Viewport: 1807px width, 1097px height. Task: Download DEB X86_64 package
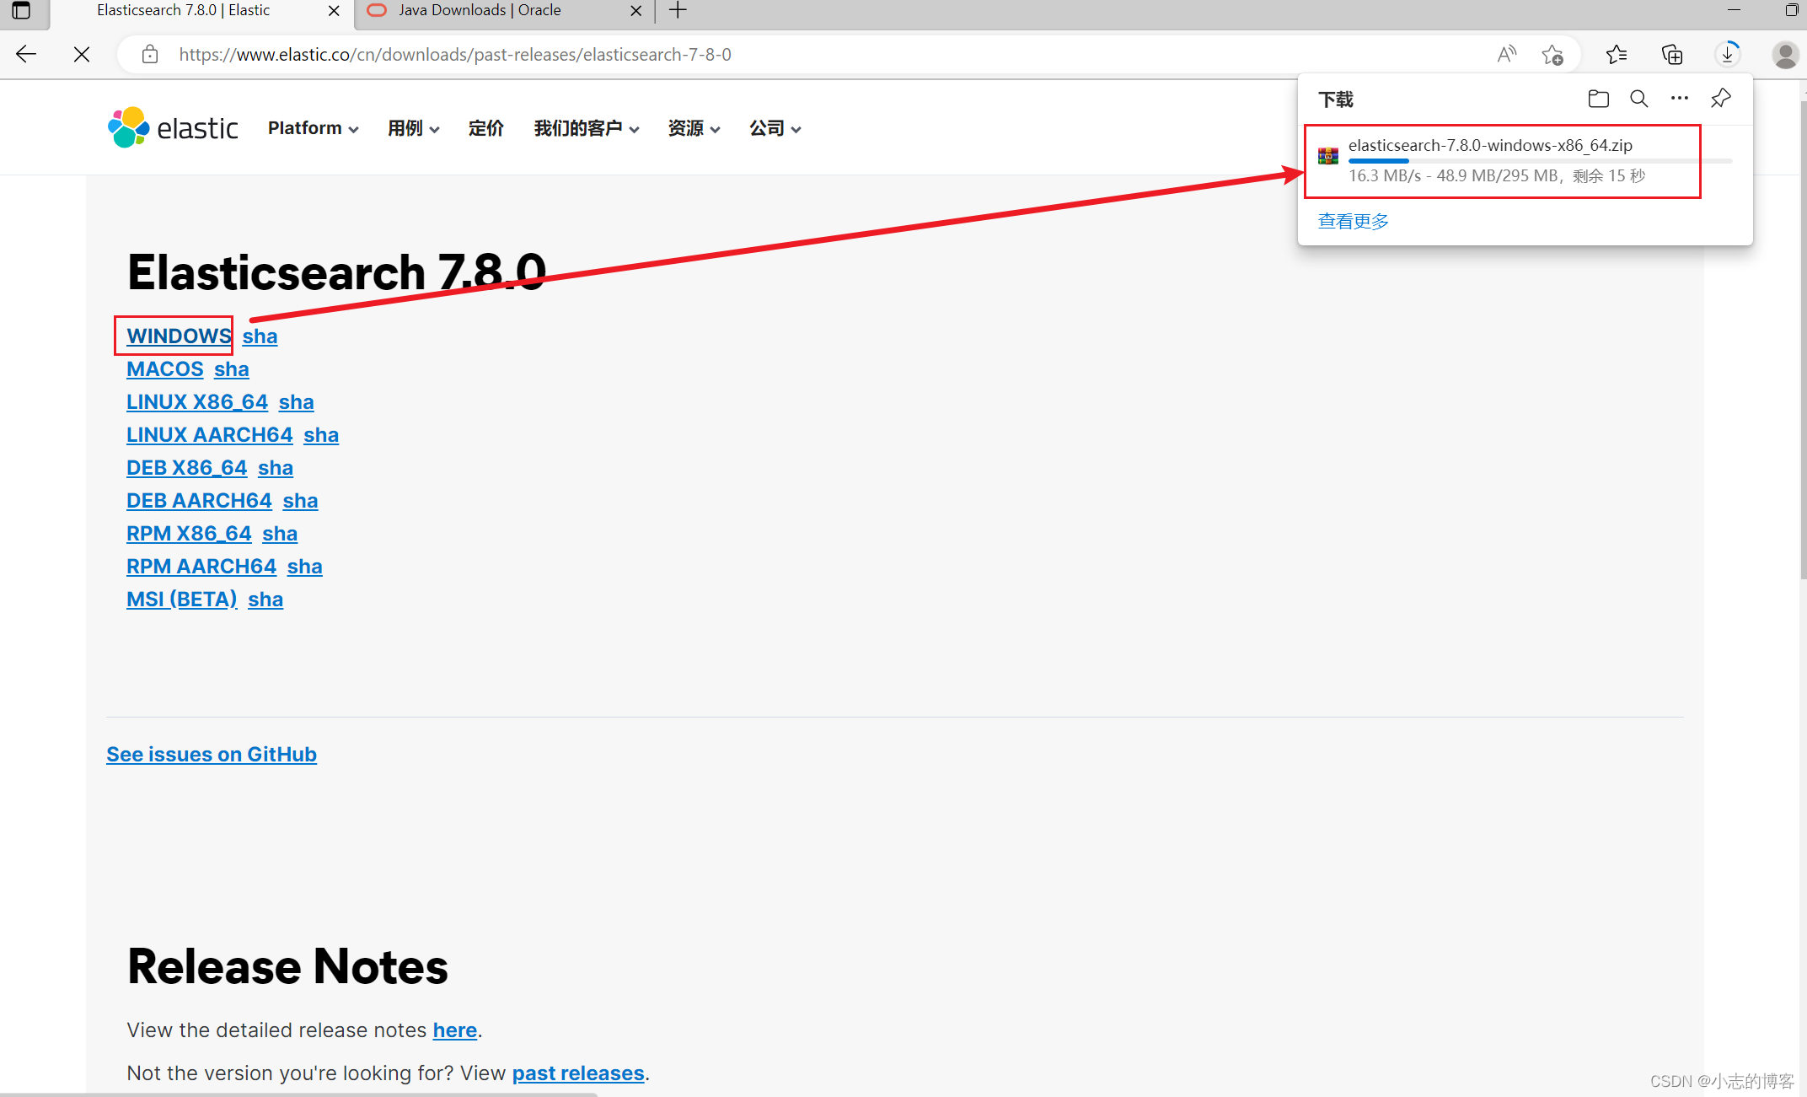point(187,467)
